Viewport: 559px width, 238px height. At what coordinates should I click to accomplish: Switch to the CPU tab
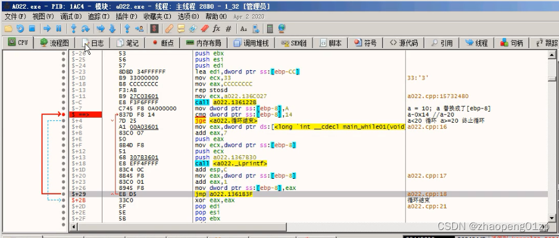pos(18,43)
